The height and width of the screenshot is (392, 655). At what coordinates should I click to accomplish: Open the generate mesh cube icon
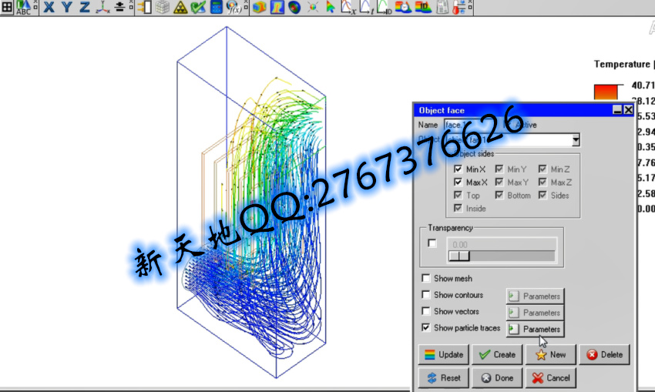click(163, 7)
